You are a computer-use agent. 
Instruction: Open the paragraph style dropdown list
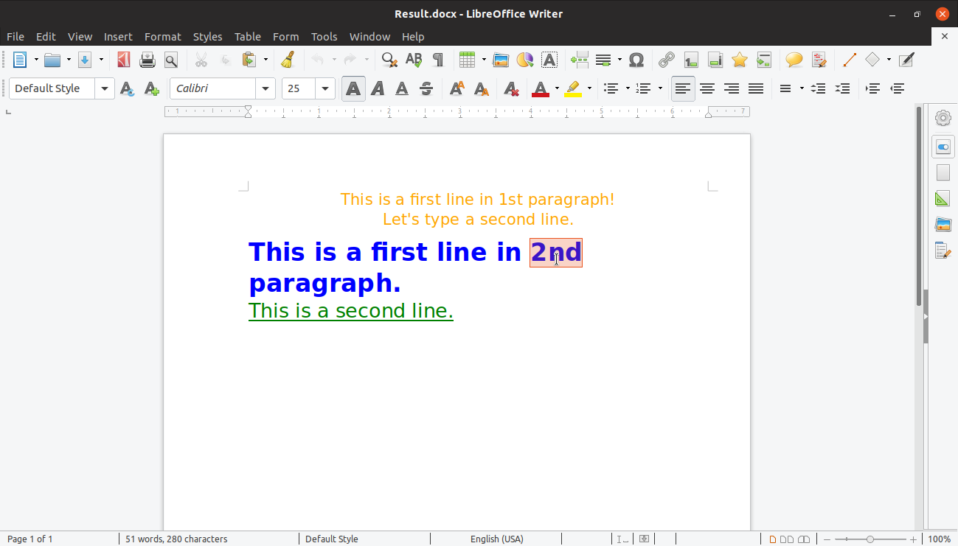[x=105, y=89]
